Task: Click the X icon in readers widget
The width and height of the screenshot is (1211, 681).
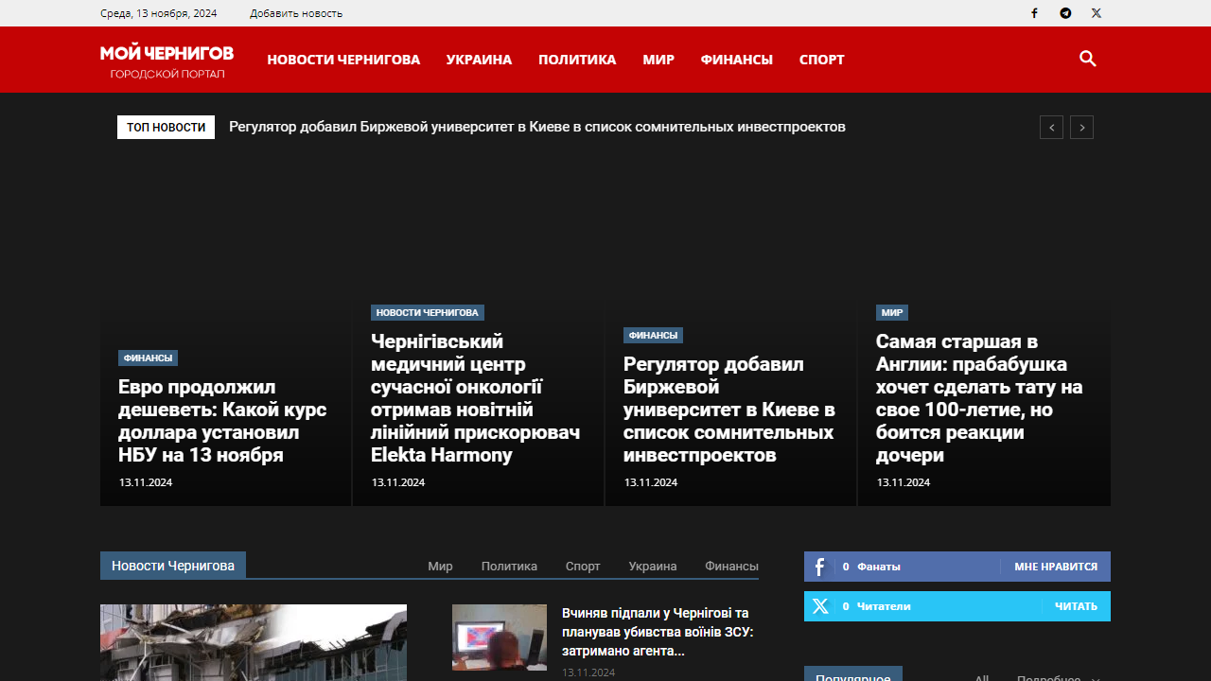Action: (x=819, y=606)
